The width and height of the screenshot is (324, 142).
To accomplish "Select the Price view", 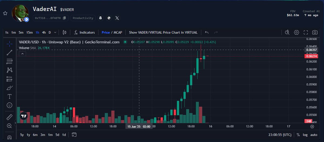I will (x=106, y=32).
